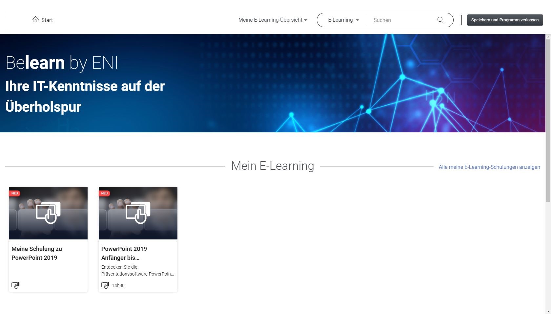551x314 pixels.
Task: Click the vertical scrollbar thumb
Action: (548, 121)
